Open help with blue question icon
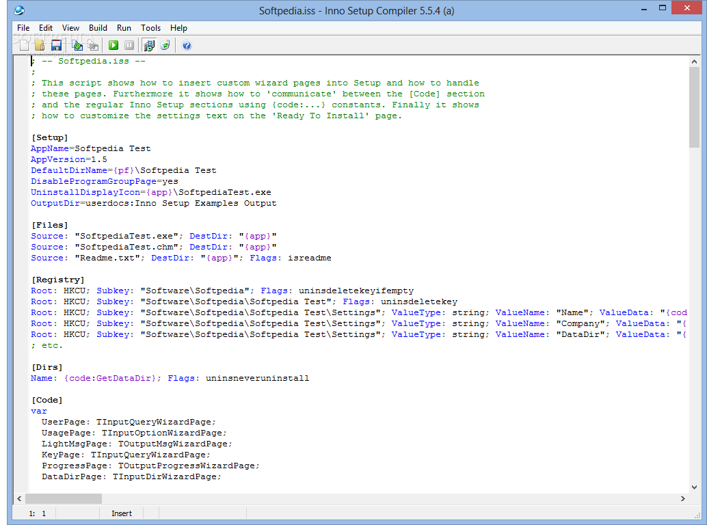 tap(186, 45)
